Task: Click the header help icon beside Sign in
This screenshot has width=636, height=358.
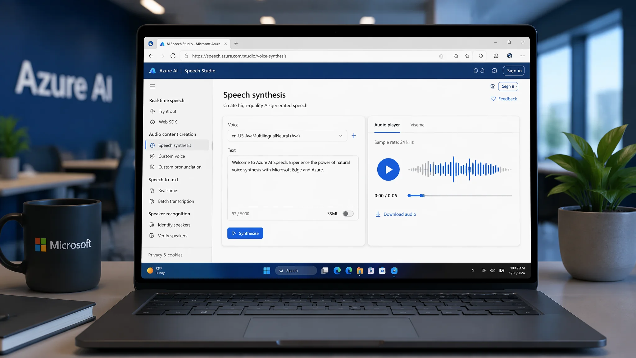Action: 494,71
